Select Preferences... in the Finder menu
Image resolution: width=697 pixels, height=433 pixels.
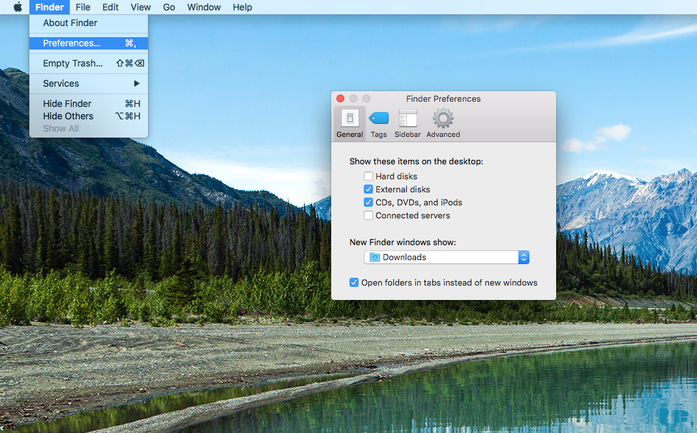(89, 43)
